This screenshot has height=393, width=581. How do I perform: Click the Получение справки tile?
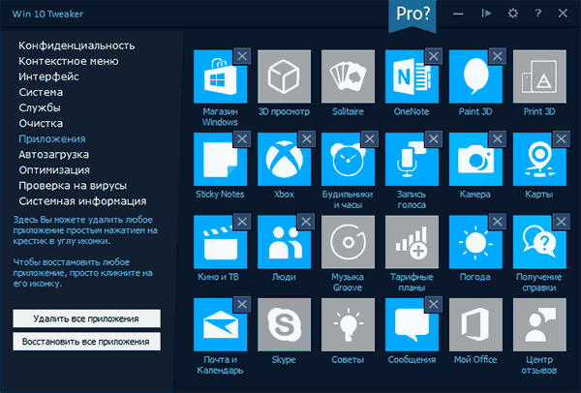(x=539, y=242)
